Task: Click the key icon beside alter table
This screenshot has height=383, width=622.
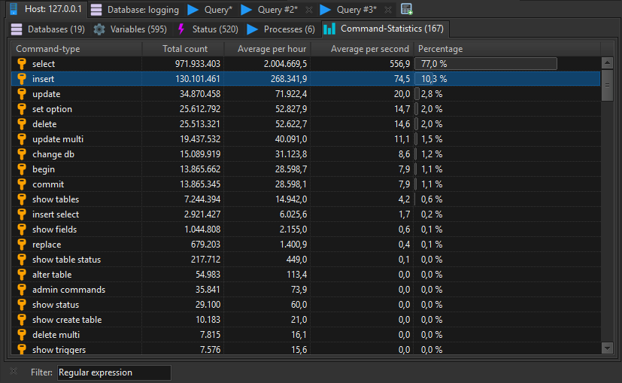Action: [22, 275]
